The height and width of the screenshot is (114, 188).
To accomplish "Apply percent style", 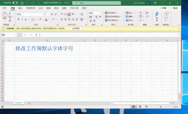I will tap(96, 17).
